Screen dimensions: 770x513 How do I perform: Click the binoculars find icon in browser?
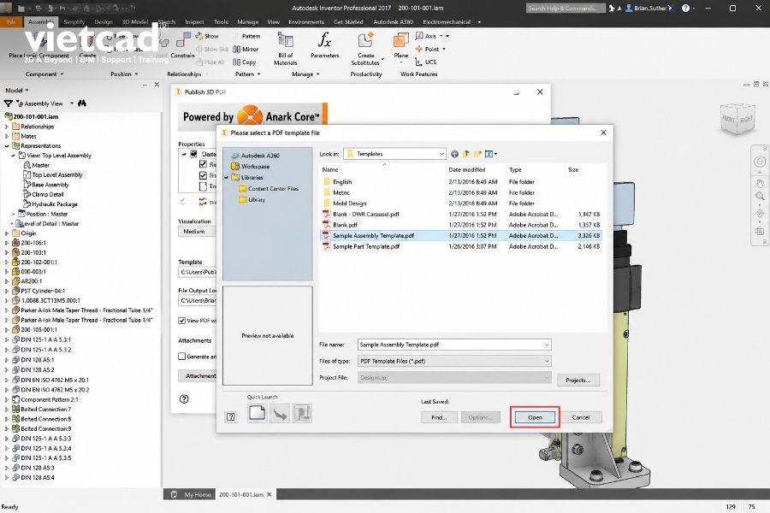(82, 103)
